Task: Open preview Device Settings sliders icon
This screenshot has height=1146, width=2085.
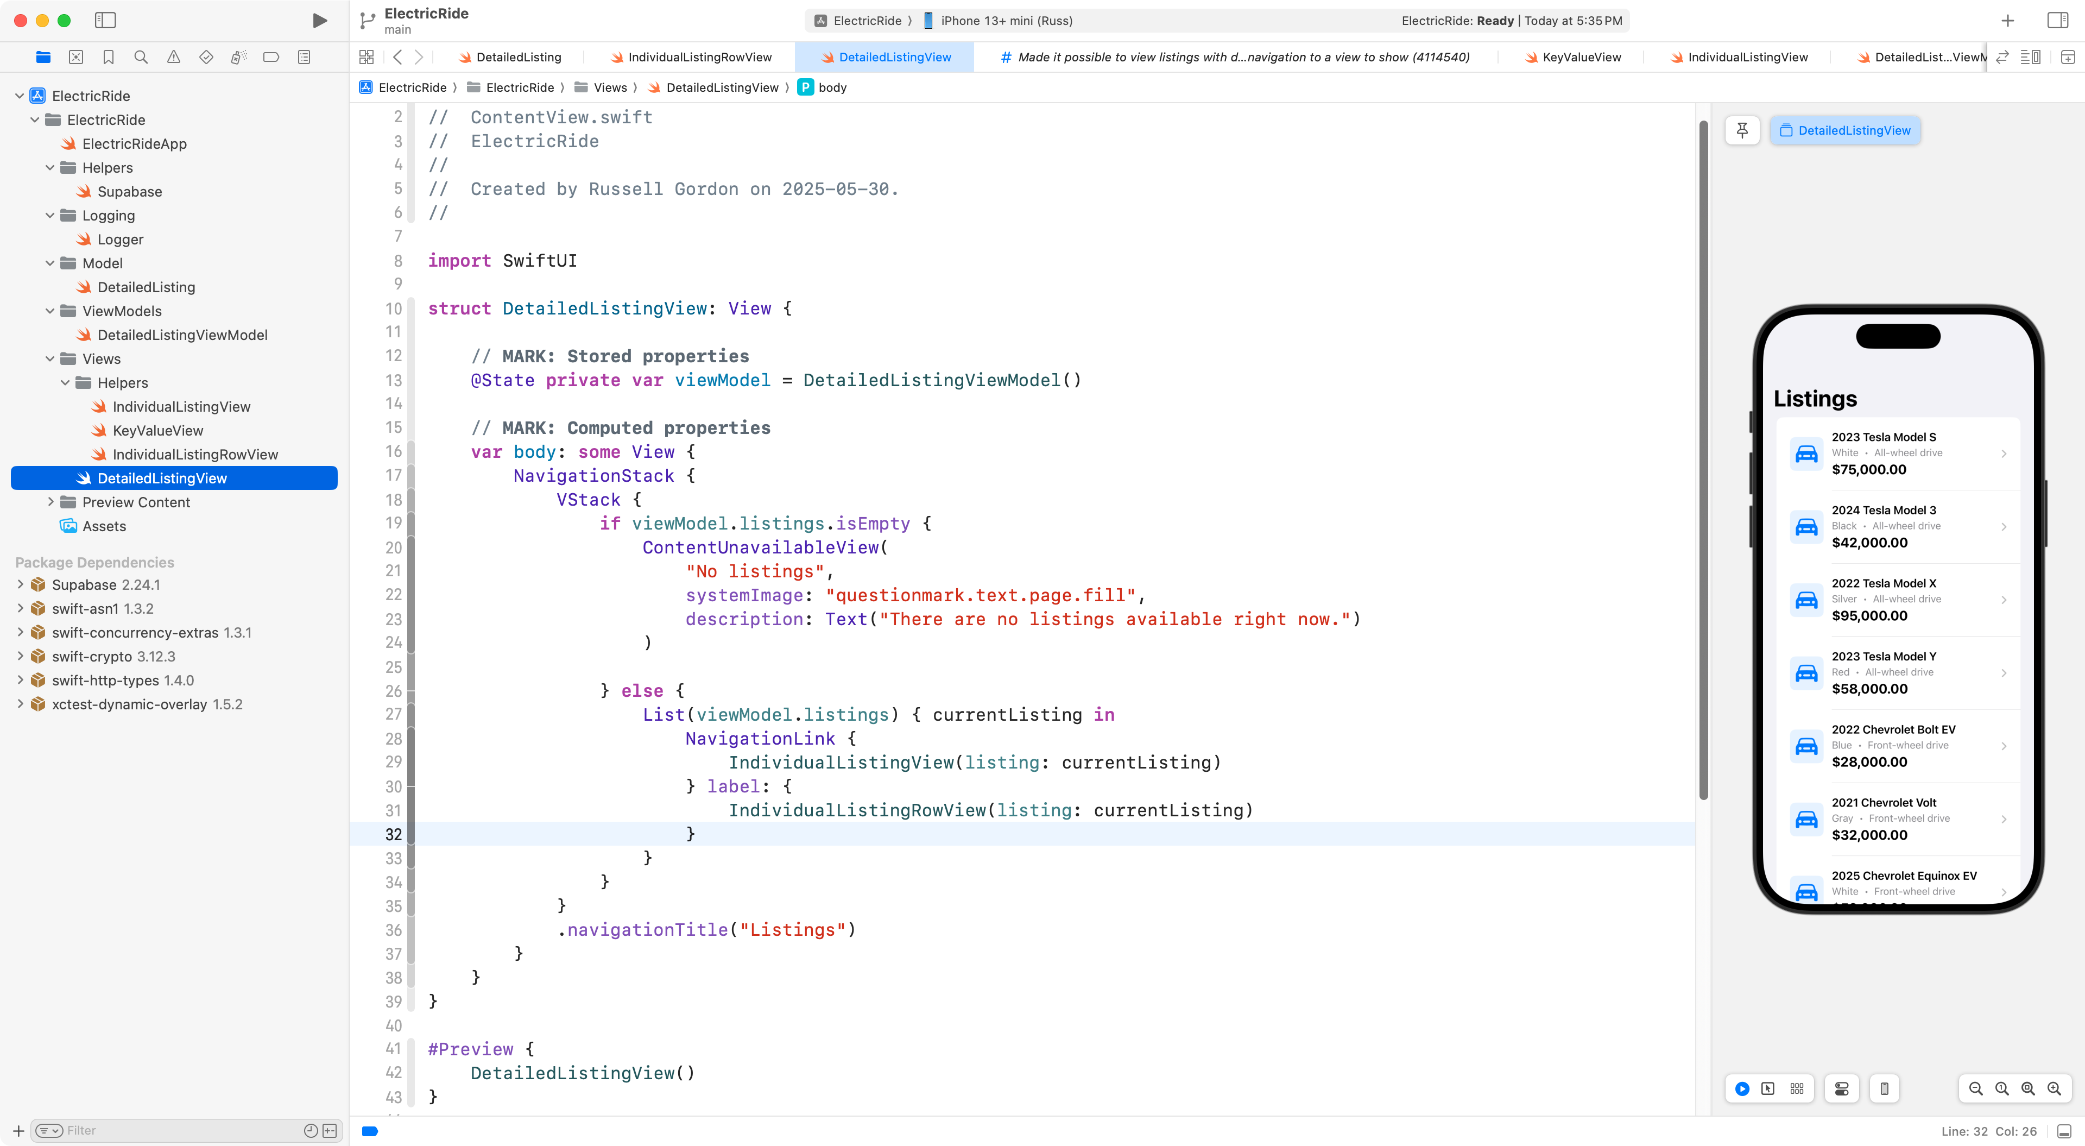Action: [1841, 1088]
